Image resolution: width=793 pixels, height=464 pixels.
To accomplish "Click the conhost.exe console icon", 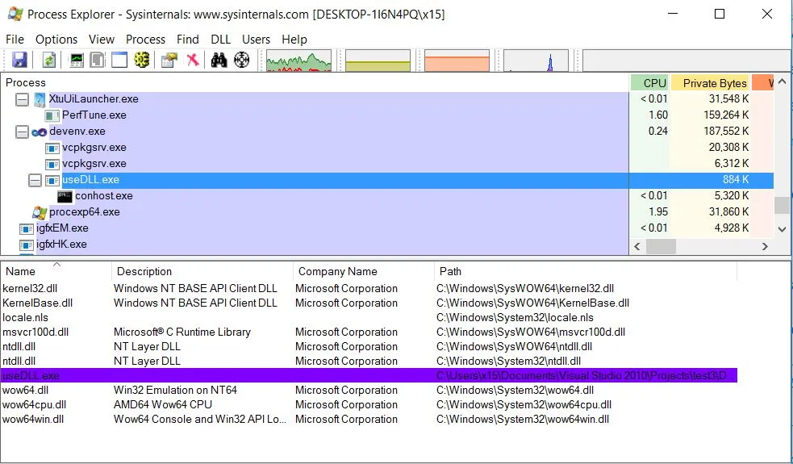I will (x=65, y=196).
